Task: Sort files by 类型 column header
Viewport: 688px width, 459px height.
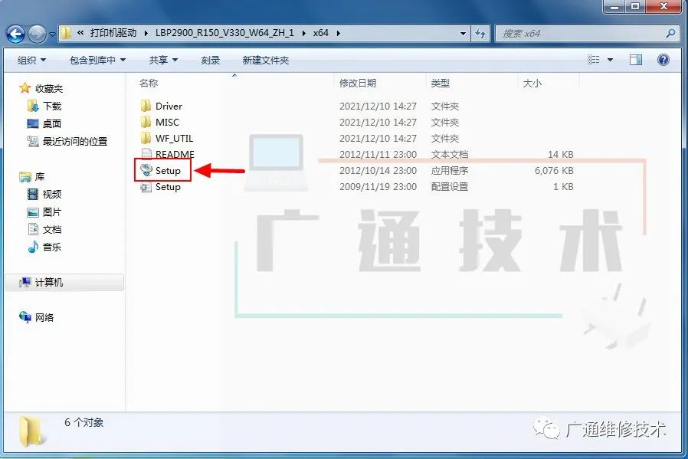Action: click(x=440, y=83)
